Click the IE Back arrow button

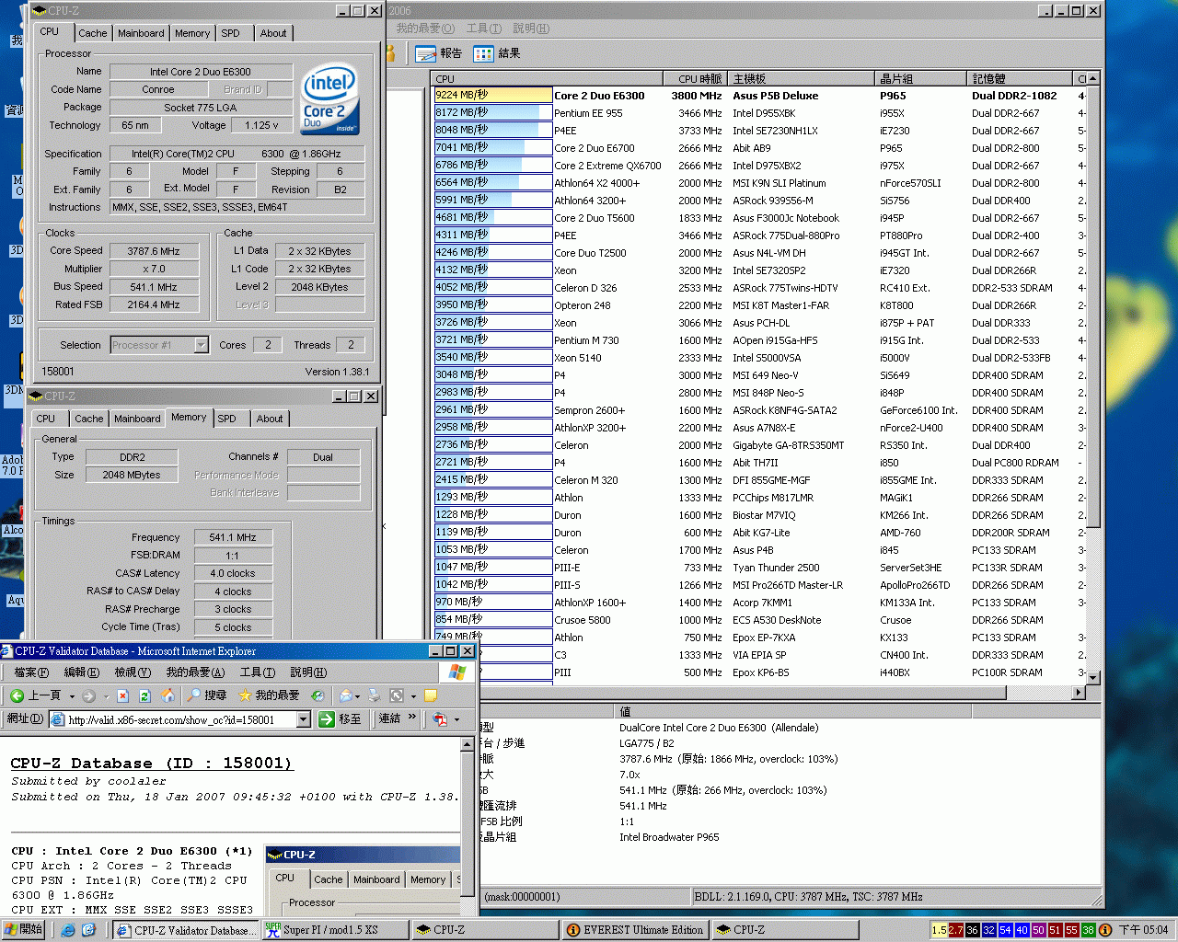click(x=35, y=695)
